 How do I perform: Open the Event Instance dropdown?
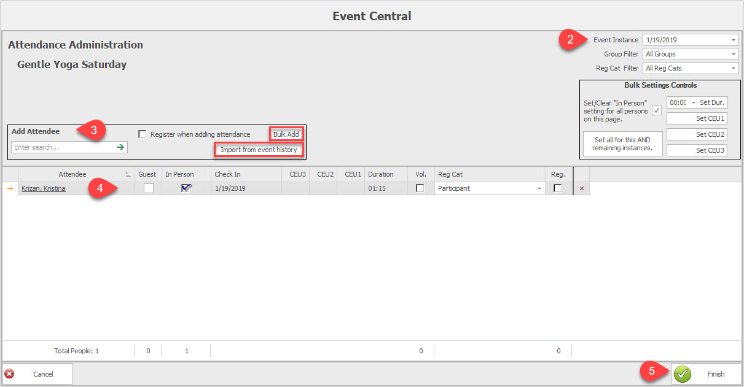734,40
